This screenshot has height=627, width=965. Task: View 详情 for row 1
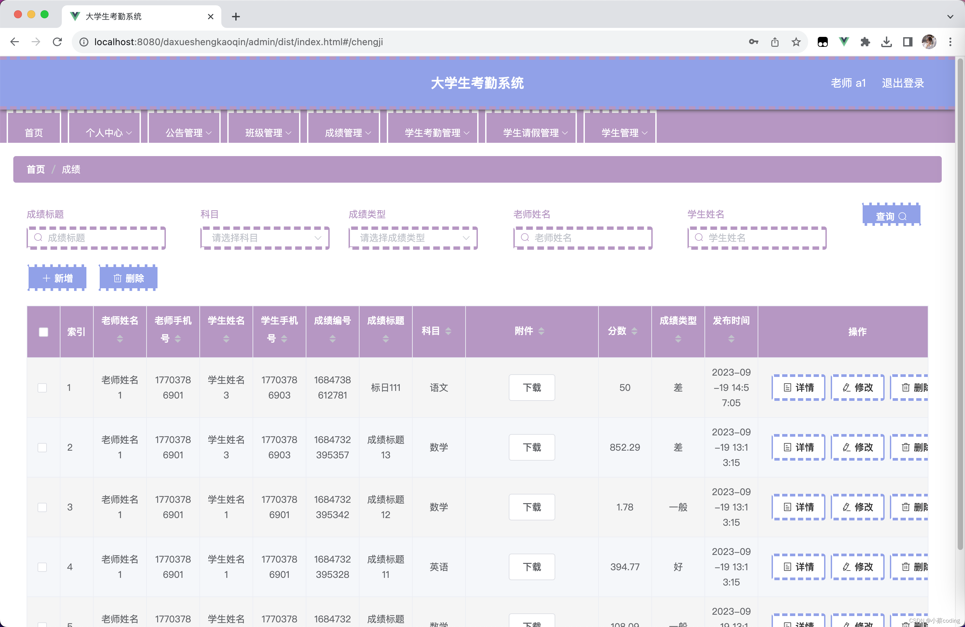tap(799, 388)
